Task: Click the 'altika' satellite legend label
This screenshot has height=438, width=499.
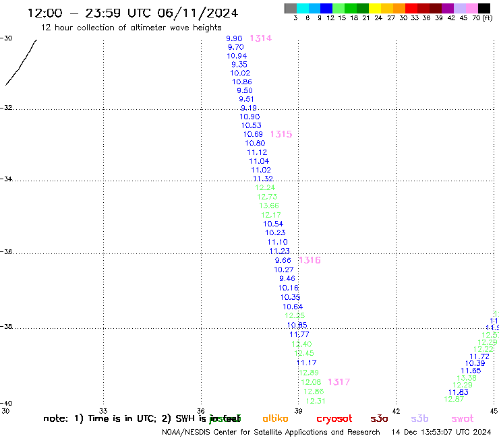Action: coord(275,418)
